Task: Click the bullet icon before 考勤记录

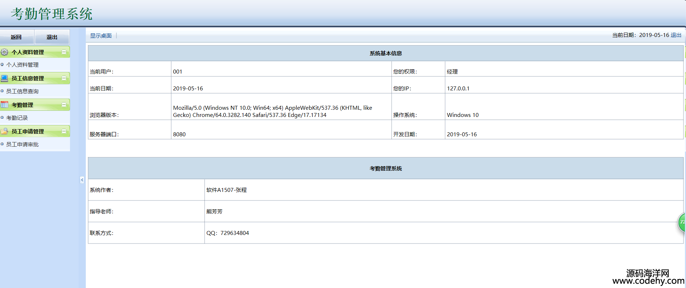Action: pos(2,118)
